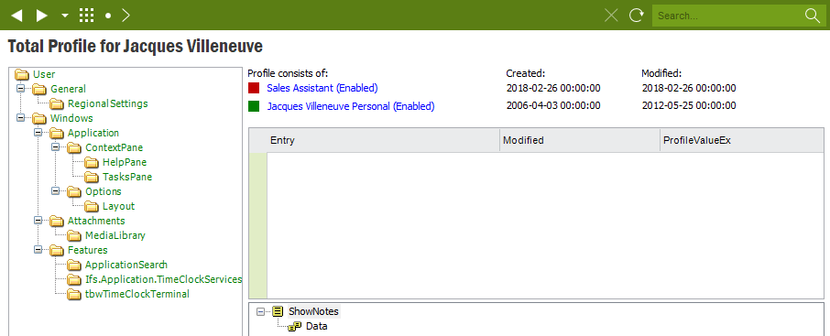830x336 pixels.
Task: Click the magnifier search icon
Action: [813, 16]
